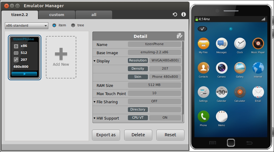Image resolution: width=274 pixels, height=152 pixels.
Task: Click the Export as button
Action: click(x=106, y=135)
